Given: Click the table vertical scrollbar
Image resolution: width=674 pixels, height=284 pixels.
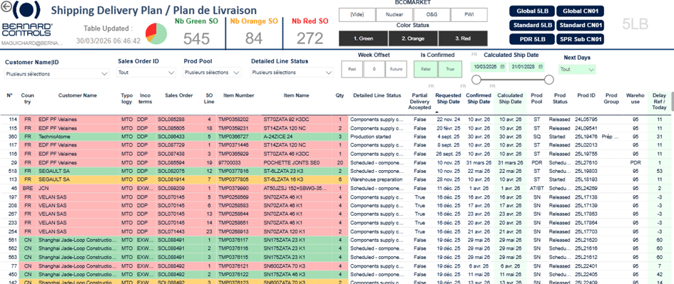Looking at the screenshot, I should click(672, 101).
